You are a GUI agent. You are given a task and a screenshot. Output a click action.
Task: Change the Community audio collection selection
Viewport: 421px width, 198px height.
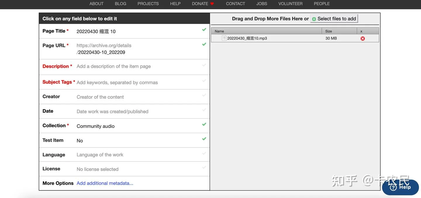[x=96, y=126]
